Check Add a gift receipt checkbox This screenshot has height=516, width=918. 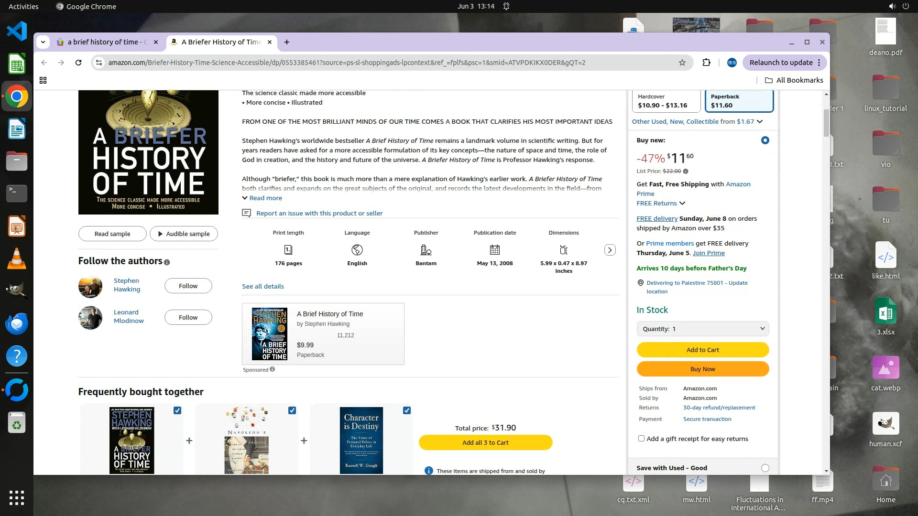(641, 439)
